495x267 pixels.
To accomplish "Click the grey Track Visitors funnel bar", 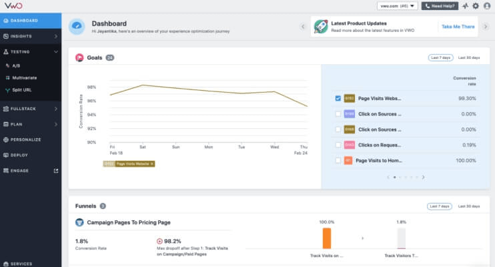I will coord(401,238).
